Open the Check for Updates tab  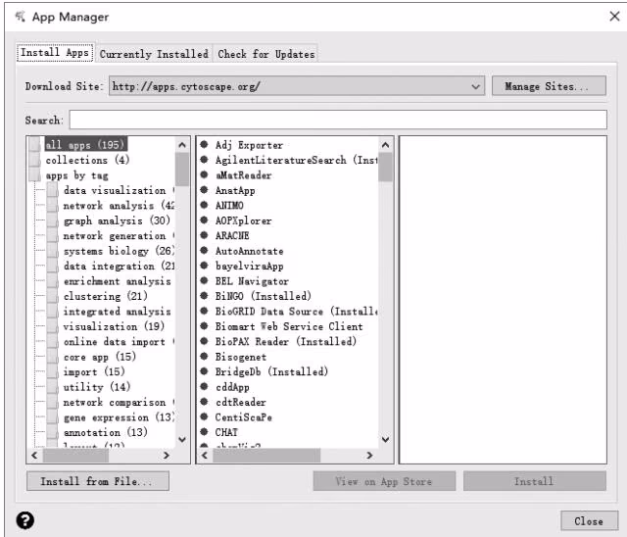click(265, 54)
